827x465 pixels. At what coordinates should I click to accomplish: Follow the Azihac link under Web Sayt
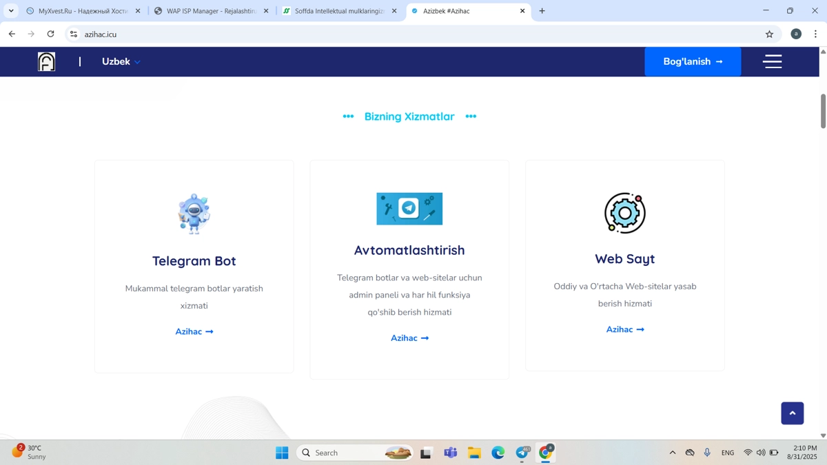tap(624, 329)
